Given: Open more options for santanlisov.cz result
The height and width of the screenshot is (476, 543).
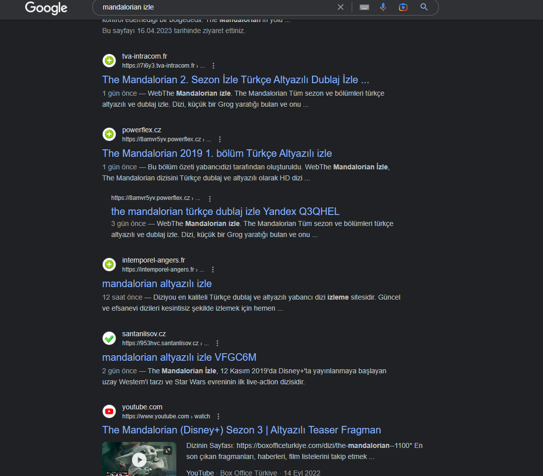Looking at the screenshot, I should [217, 343].
